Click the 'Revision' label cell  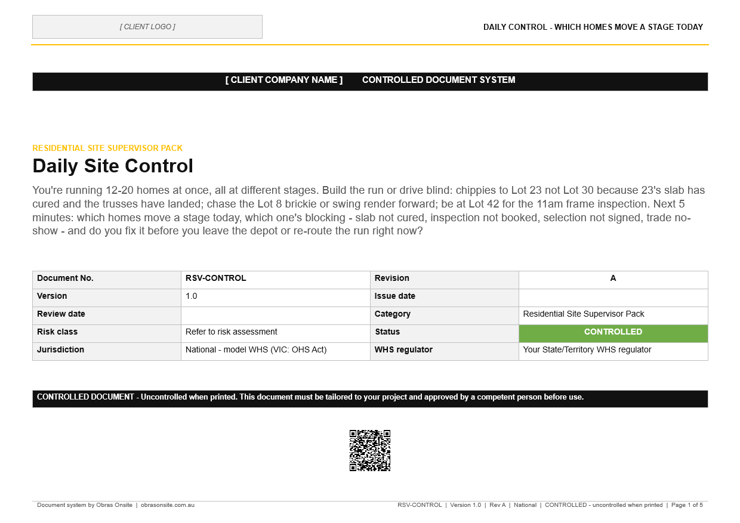(x=445, y=280)
